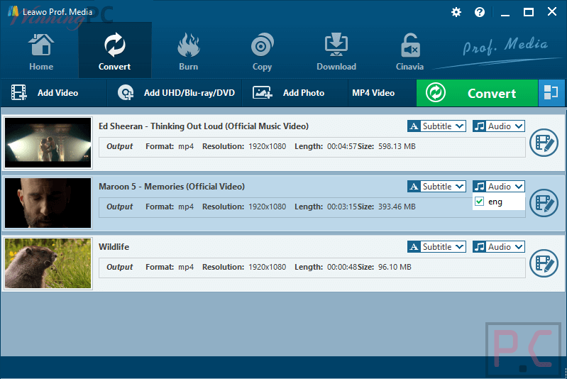This screenshot has width=567, height=379.
Task: Click the circular arrows icon on Convert button
Action: pos(436,92)
